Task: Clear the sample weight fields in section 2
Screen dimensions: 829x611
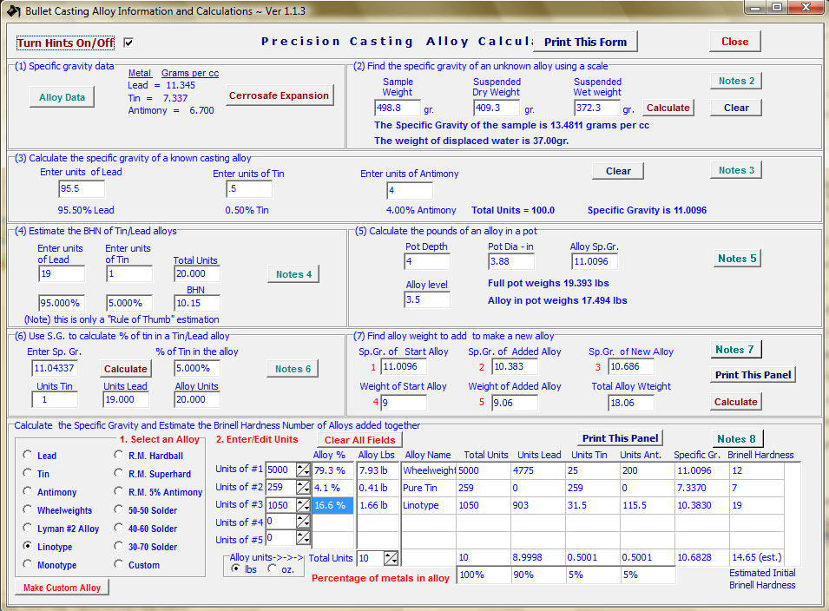Action: [735, 107]
